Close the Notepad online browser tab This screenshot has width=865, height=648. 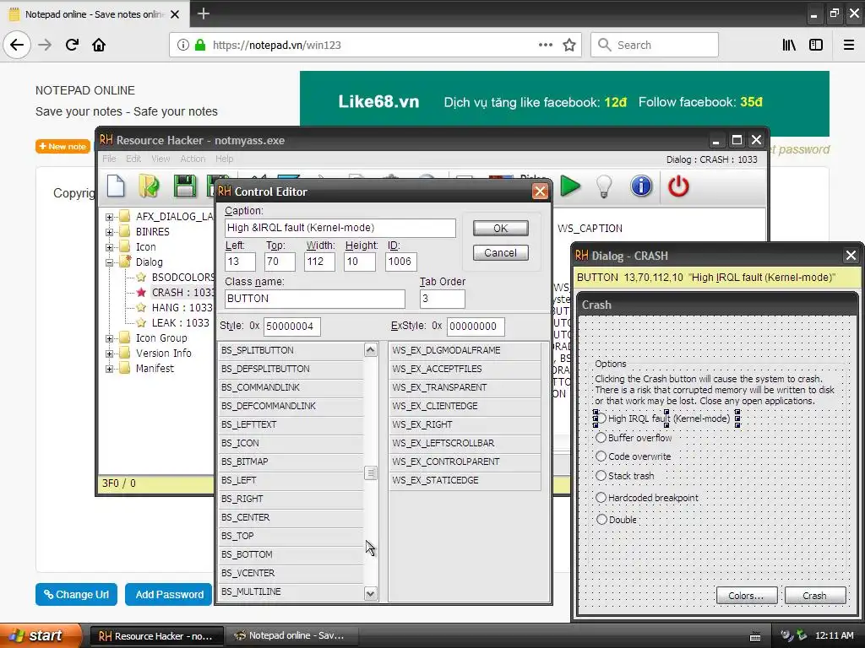[175, 14]
